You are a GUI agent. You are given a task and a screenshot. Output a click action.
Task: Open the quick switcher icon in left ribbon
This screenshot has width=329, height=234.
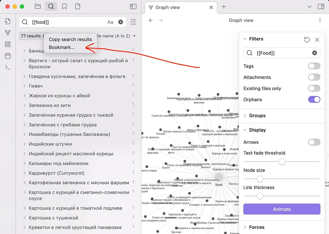(8, 21)
